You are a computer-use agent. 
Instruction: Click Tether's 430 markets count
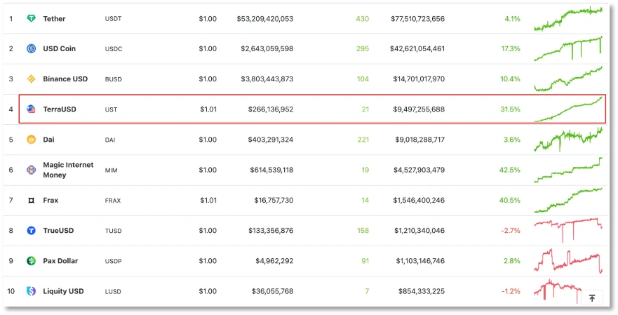[362, 18]
